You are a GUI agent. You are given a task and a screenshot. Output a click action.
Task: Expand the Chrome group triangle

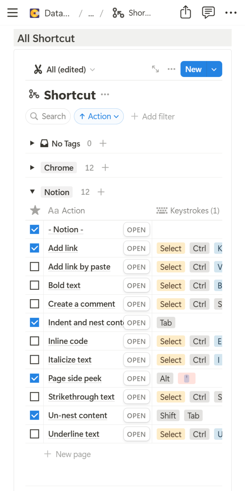[x=32, y=168]
